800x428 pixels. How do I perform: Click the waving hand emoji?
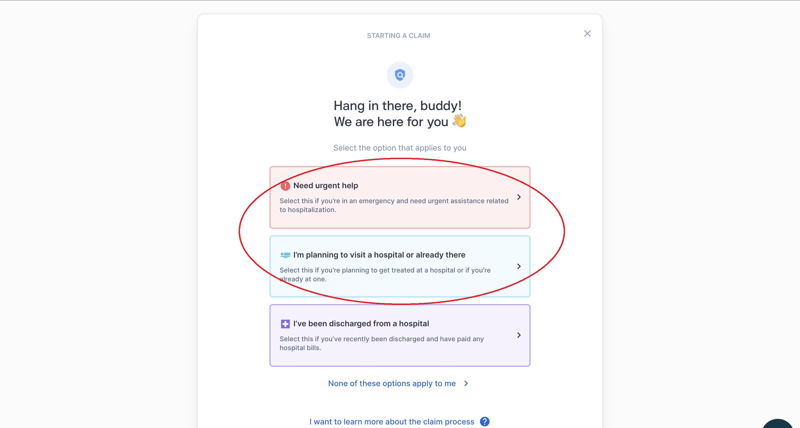459,121
